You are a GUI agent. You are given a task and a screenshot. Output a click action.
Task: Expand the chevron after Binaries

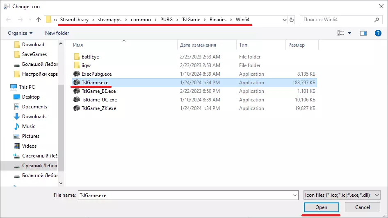click(231, 20)
